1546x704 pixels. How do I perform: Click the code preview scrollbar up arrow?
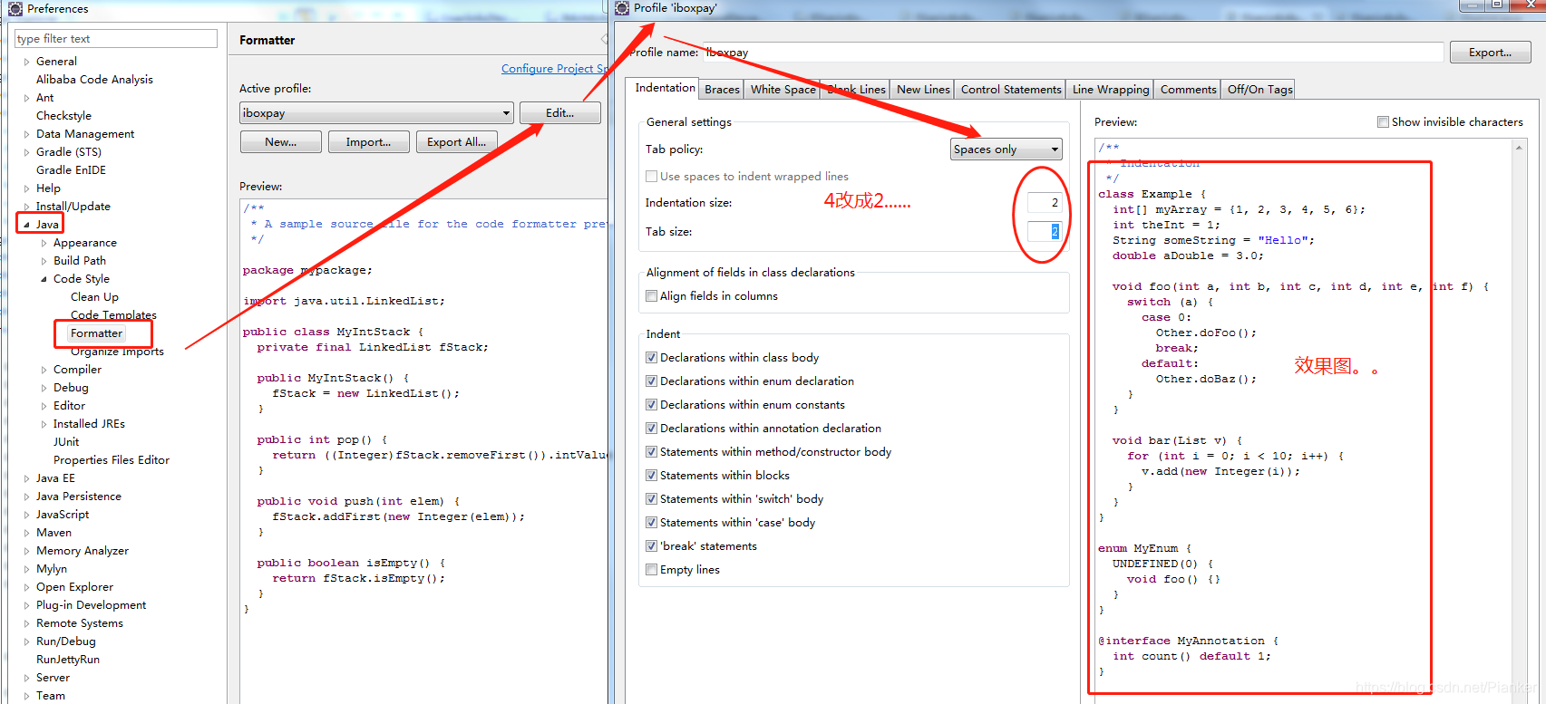(x=1520, y=147)
